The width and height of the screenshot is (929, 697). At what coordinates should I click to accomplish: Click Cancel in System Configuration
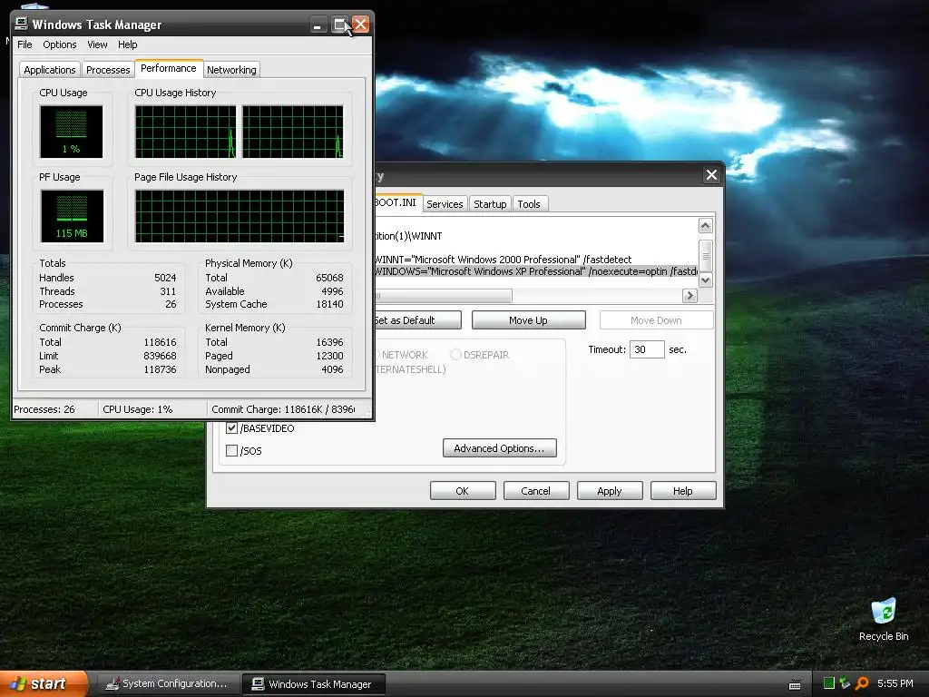point(535,491)
